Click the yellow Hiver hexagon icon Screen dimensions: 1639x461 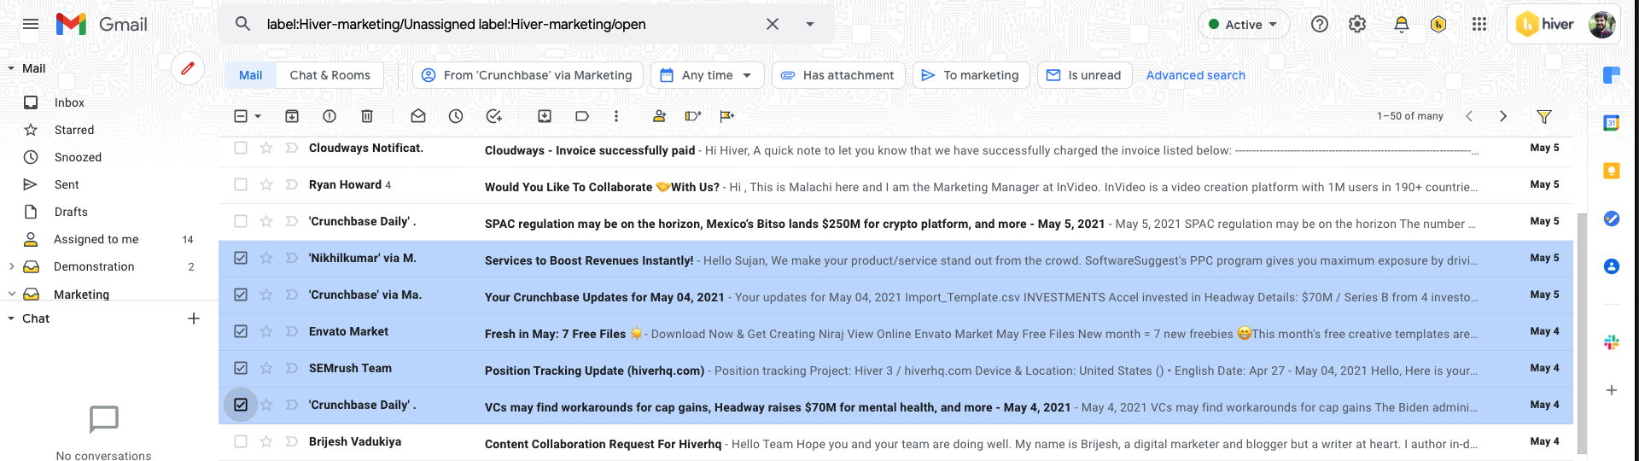tap(1438, 24)
